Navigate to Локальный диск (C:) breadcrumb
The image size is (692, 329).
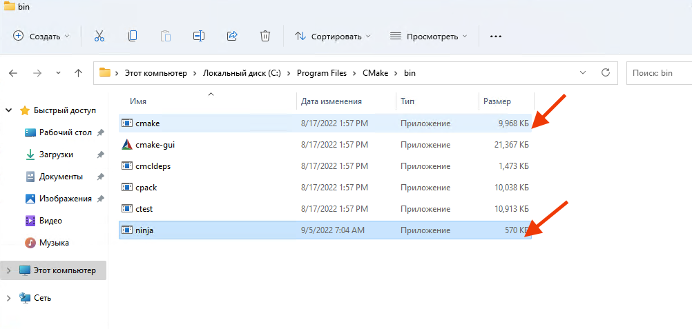tap(242, 73)
